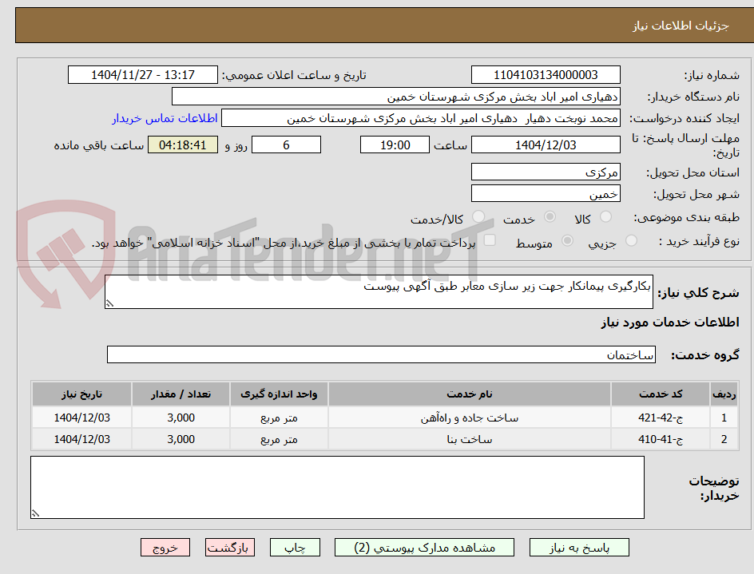Click the جزئیات اطلاعات نیاز page header
Image resolution: width=754 pixels, height=574 pixels.
pos(681,26)
